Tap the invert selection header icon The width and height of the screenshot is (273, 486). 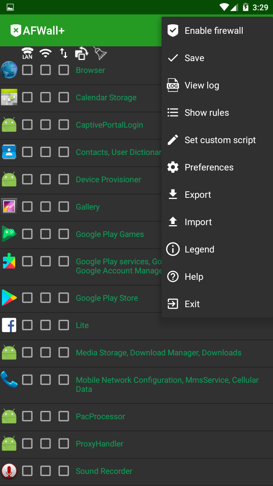(x=82, y=53)
